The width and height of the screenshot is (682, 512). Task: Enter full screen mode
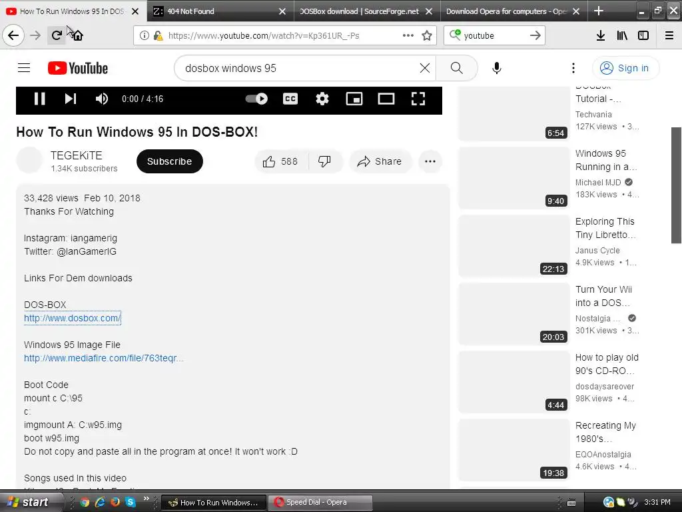418,99
